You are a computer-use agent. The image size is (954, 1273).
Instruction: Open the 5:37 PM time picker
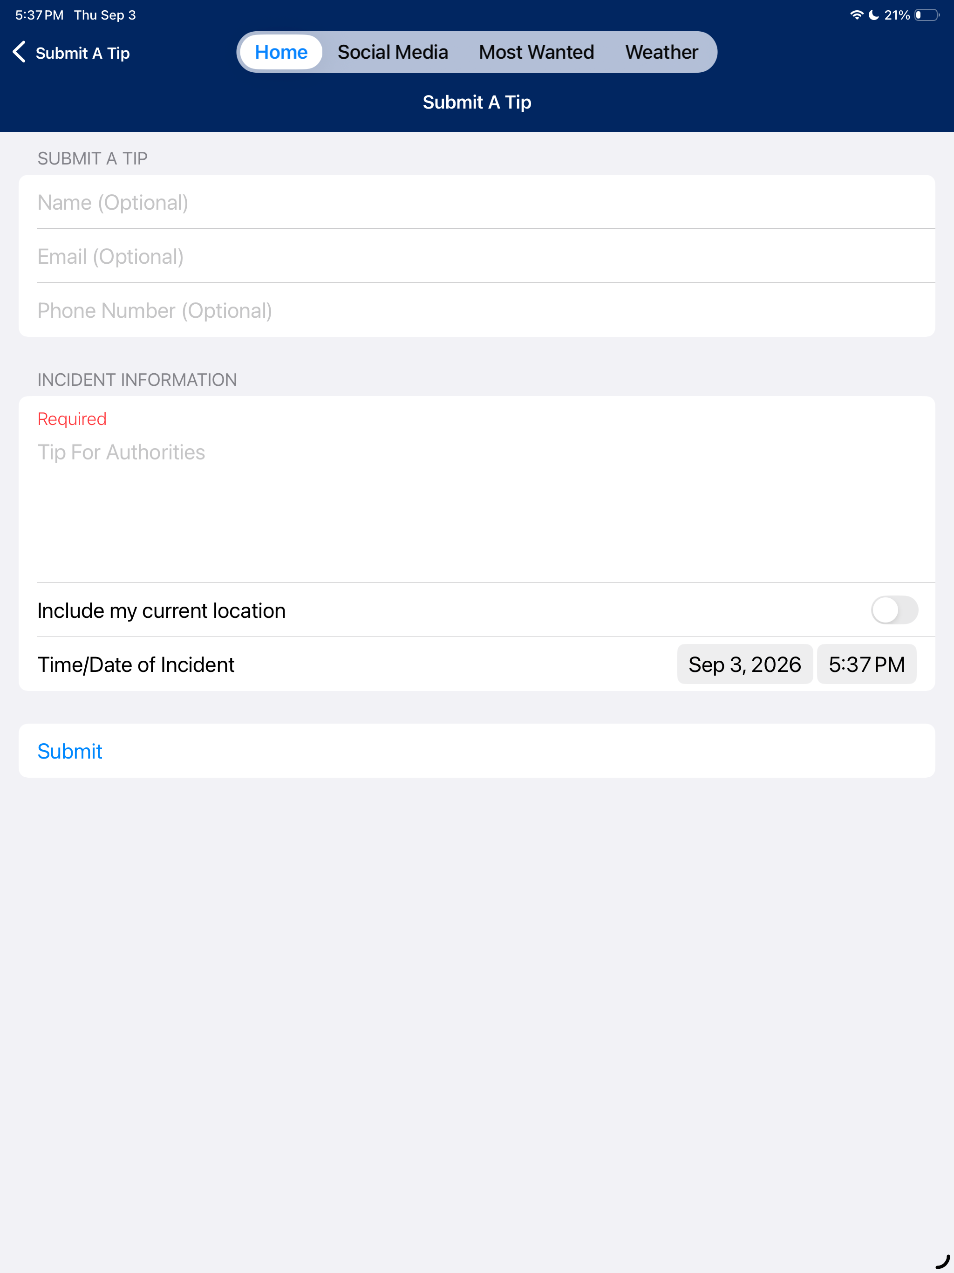866,664
